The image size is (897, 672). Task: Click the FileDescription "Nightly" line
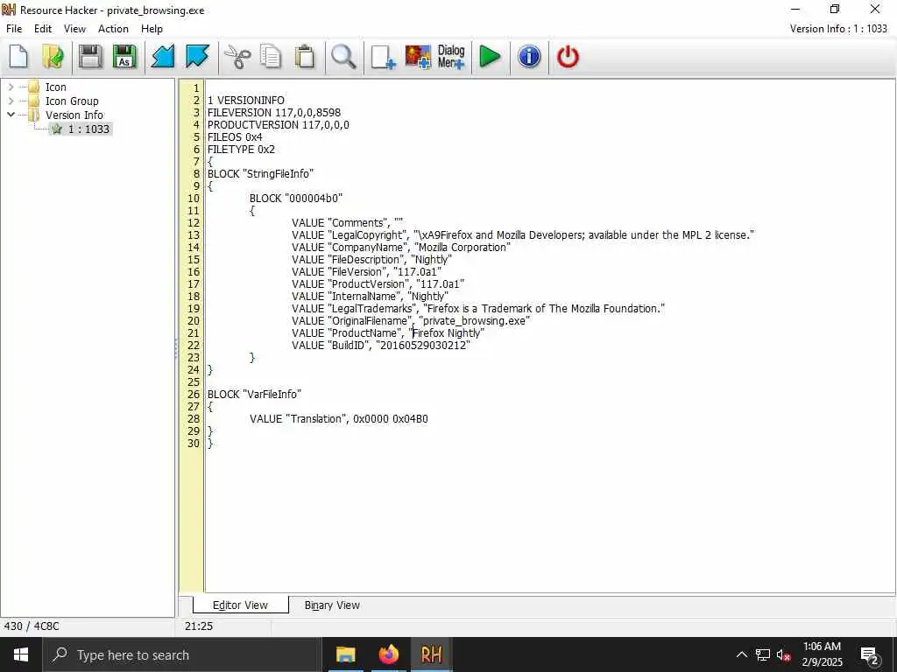pyautogui.click(x=371, y=259)
